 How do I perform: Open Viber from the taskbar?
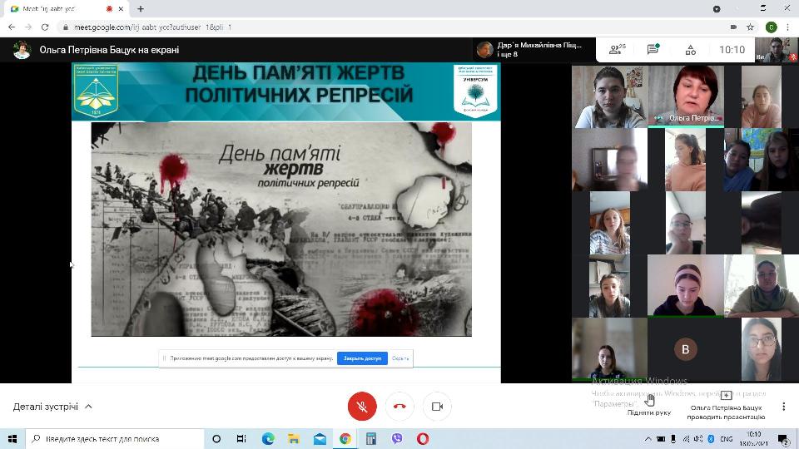[396, 439]
